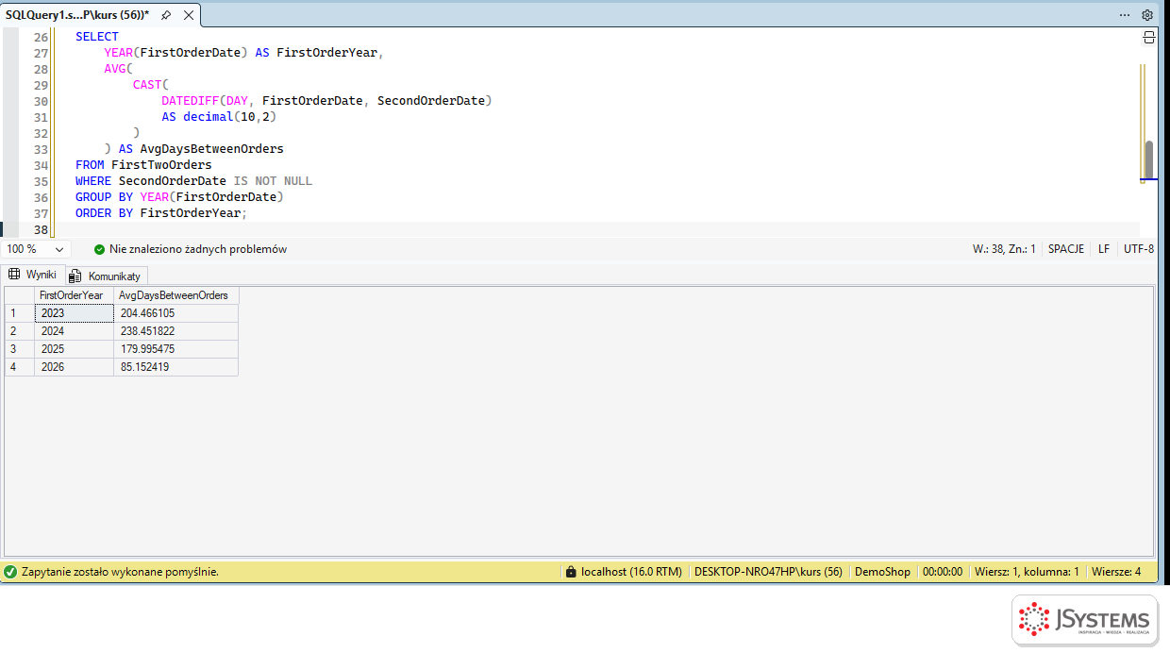Click the value 204.466105

click(x=175, y=313)
